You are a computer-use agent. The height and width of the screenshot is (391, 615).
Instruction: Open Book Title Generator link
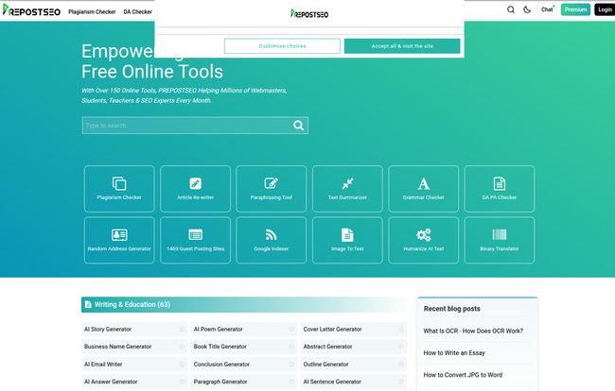pyautogui.click(x=220, y=347)
